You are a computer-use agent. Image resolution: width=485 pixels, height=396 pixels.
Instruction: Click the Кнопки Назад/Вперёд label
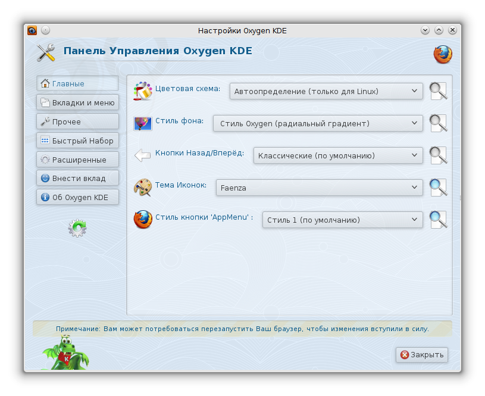tap(199, 153)
